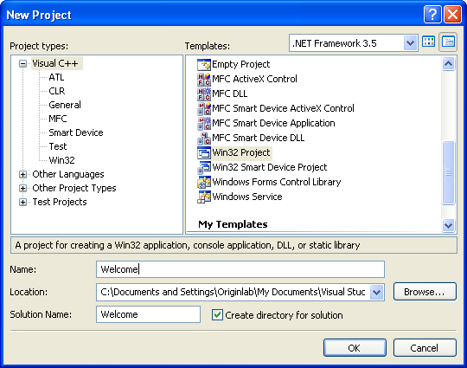Viewport: 467px width, 368px height.
Task: Select Win32 project type
Action: coord(61,160)
